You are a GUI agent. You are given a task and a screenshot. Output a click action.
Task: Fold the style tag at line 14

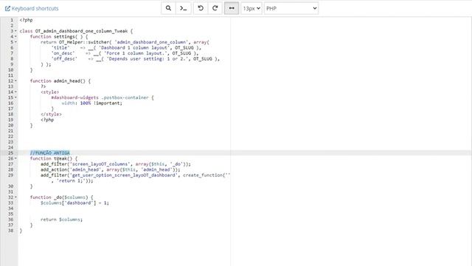(x=15, y=92)
